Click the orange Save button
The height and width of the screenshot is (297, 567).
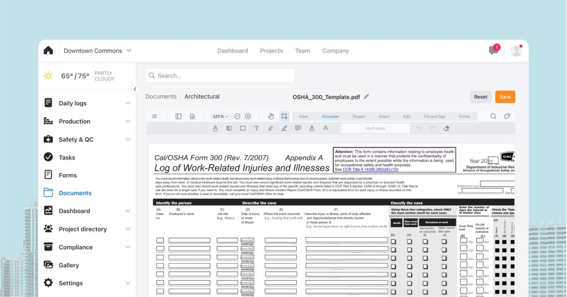point(505,96)
